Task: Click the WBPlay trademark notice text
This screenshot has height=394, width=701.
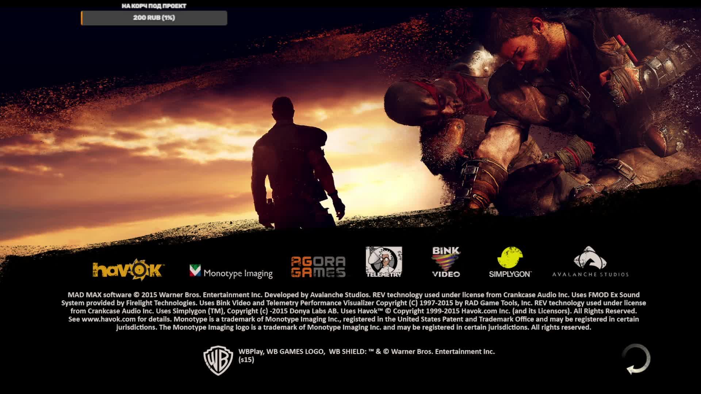Action: [x=366, y=352]
